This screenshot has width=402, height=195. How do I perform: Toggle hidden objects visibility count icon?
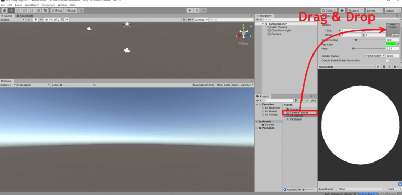click(57, 20)
